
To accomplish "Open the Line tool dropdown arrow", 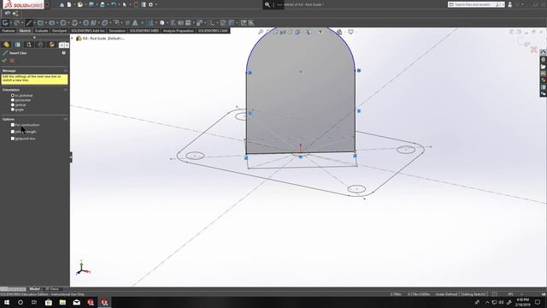I will point(34,23).
